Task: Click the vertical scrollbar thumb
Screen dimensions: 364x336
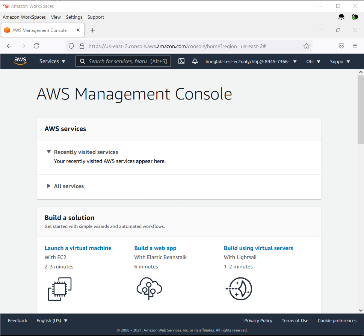Action: (361, 110)
